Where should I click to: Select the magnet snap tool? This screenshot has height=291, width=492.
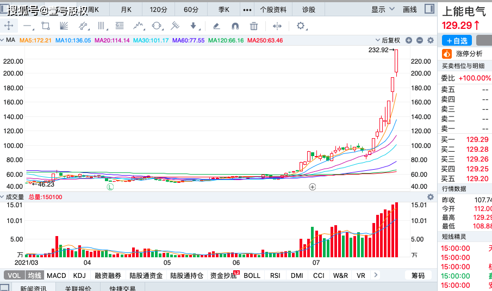(x=235, y=26)
